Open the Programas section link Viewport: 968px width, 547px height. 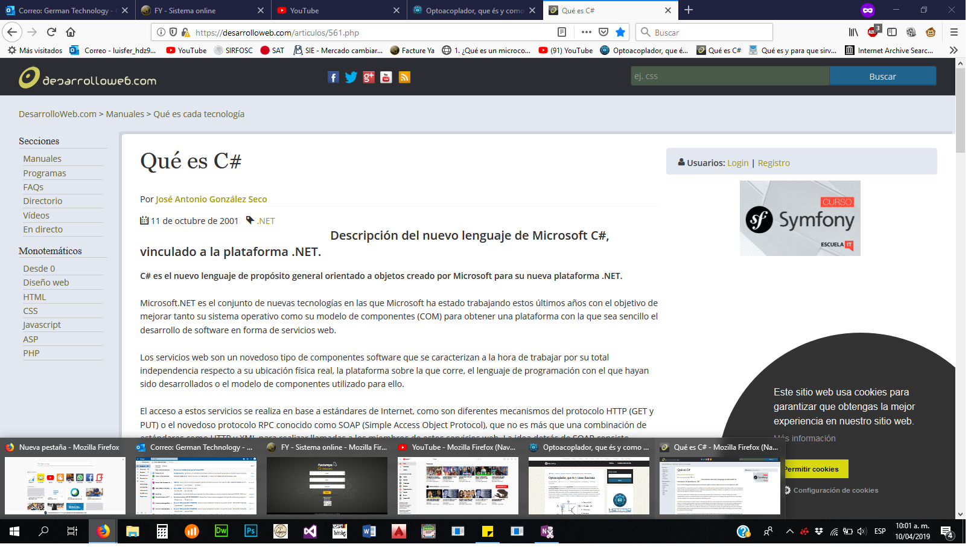click(45, 173)
